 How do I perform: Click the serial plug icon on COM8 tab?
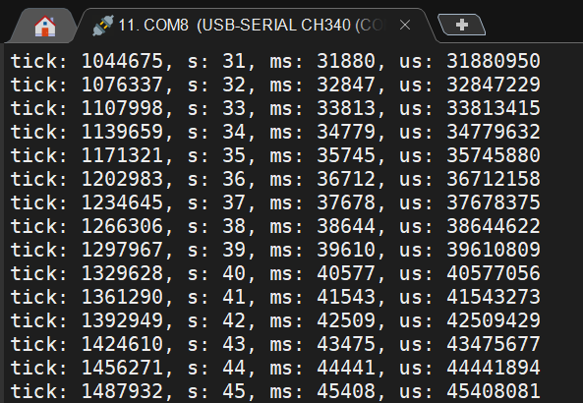[x=102, y=26]
